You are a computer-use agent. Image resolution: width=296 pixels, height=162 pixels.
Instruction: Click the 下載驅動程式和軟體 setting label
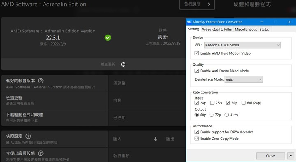tap(24, 115)
